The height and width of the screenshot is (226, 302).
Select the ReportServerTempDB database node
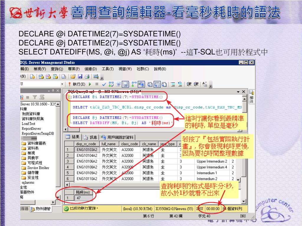[38, 133]
